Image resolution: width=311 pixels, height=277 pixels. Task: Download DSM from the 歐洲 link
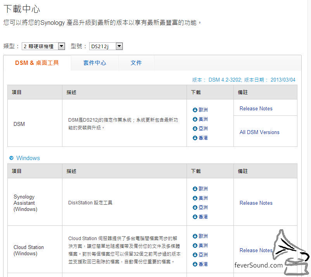pyautogui.click(x=203, y=110)
